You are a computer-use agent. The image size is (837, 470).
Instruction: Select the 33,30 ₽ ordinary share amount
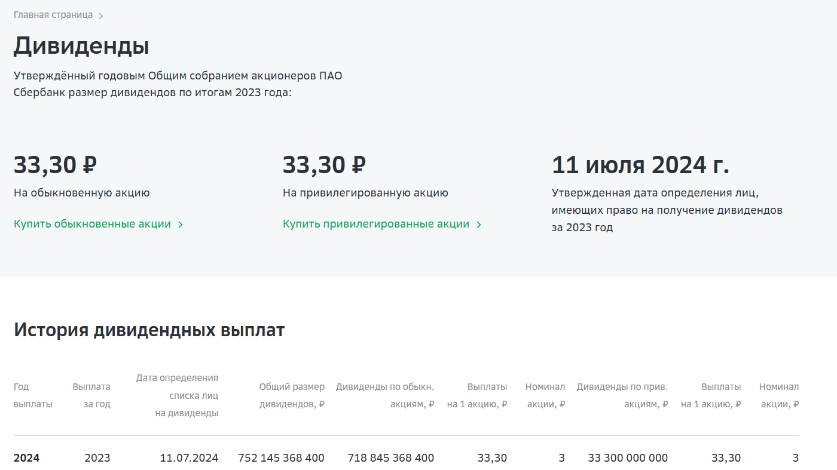(x=56, y=165)
